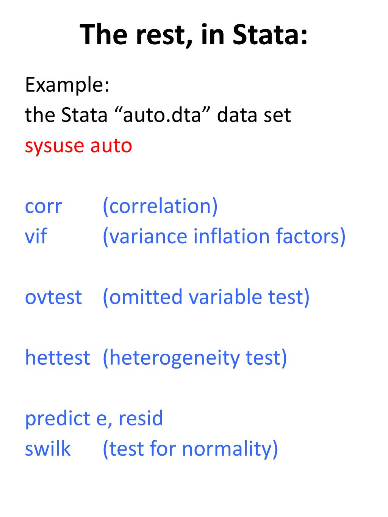
Task: Click the "(correlation)" description
Action: [x=160, y=206]
